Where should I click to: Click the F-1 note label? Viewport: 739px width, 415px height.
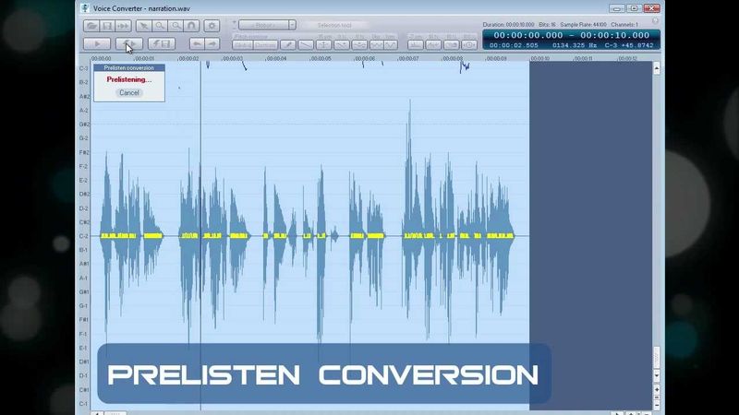[83, 334]
